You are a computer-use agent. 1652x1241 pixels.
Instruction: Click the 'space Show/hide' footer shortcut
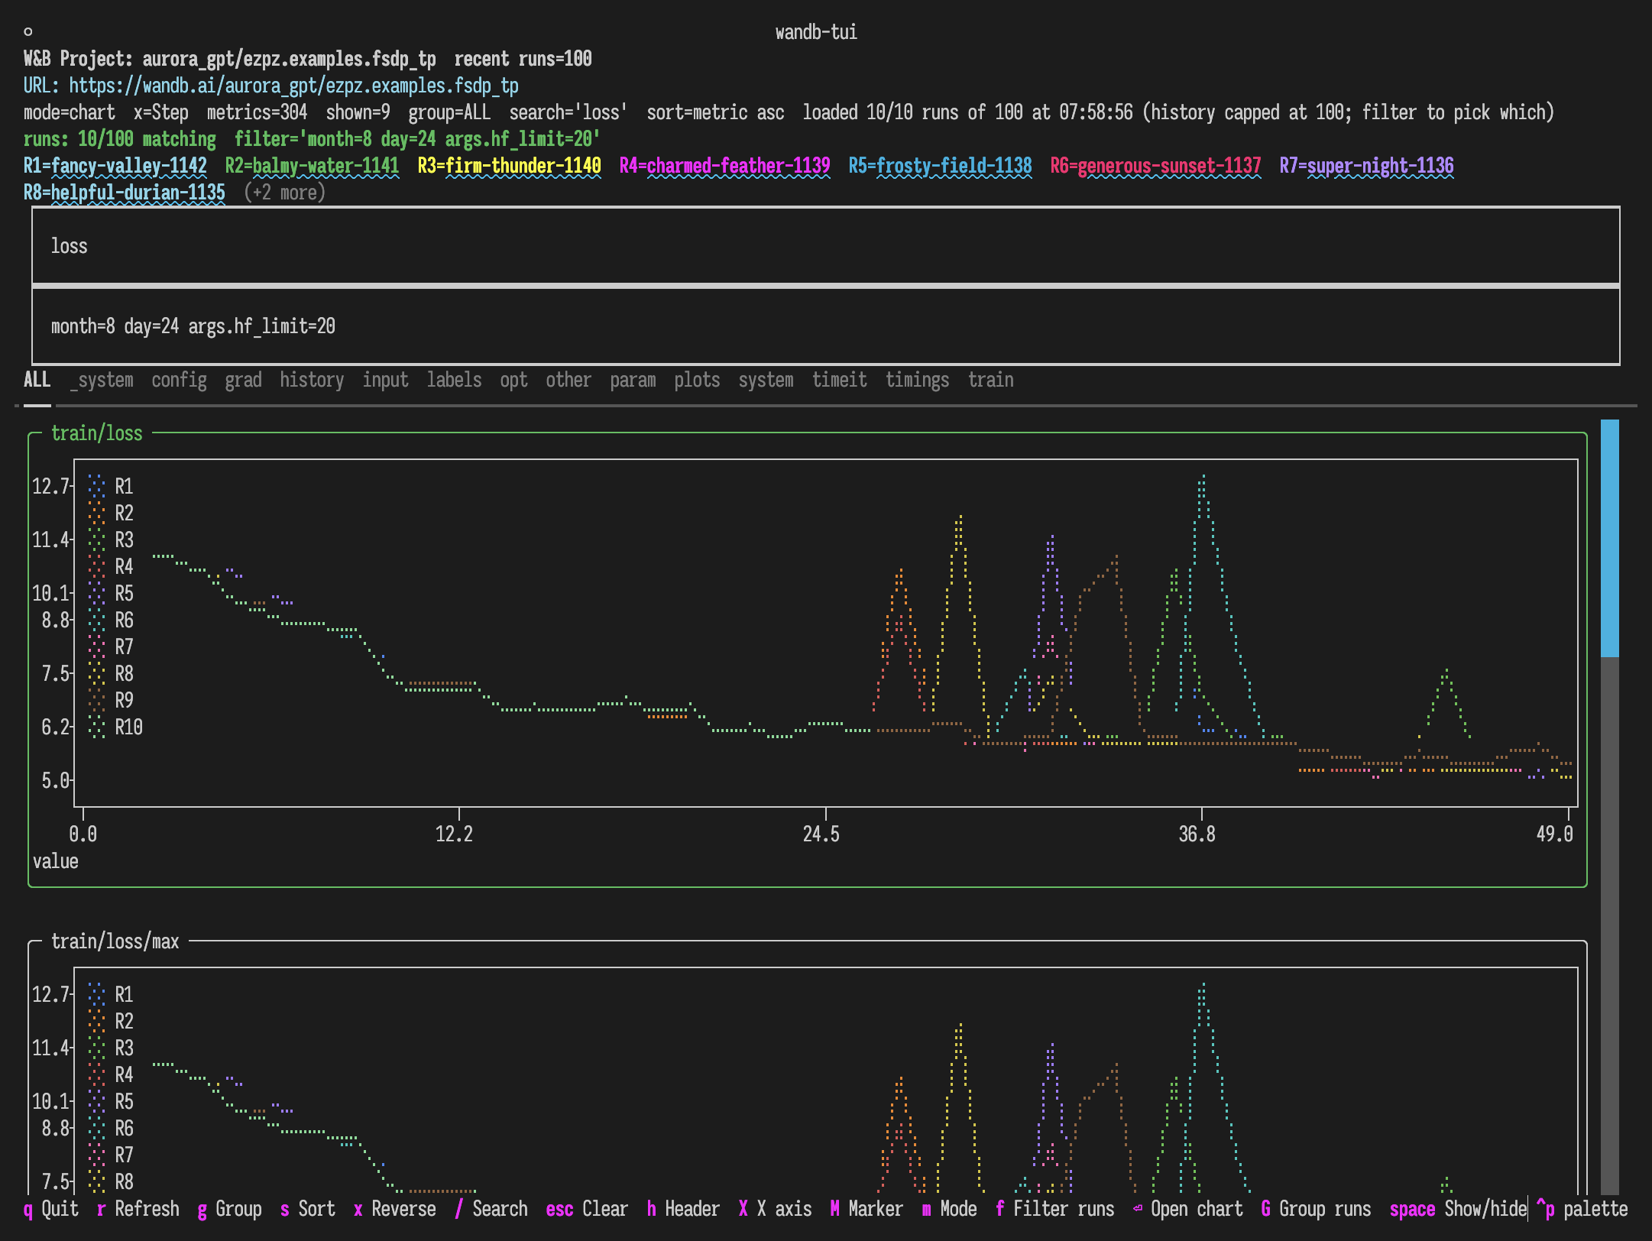point(1458,1209)
